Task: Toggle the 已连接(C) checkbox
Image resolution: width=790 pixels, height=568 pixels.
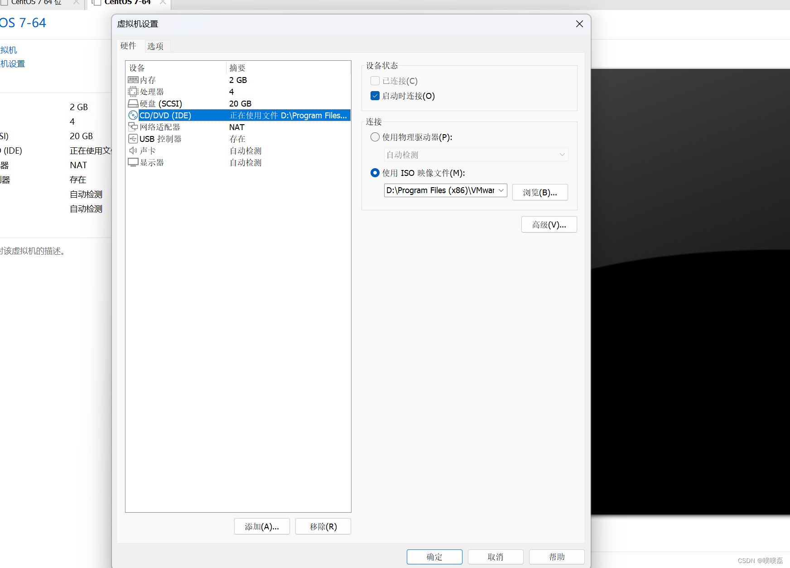Action: [375, 81]
